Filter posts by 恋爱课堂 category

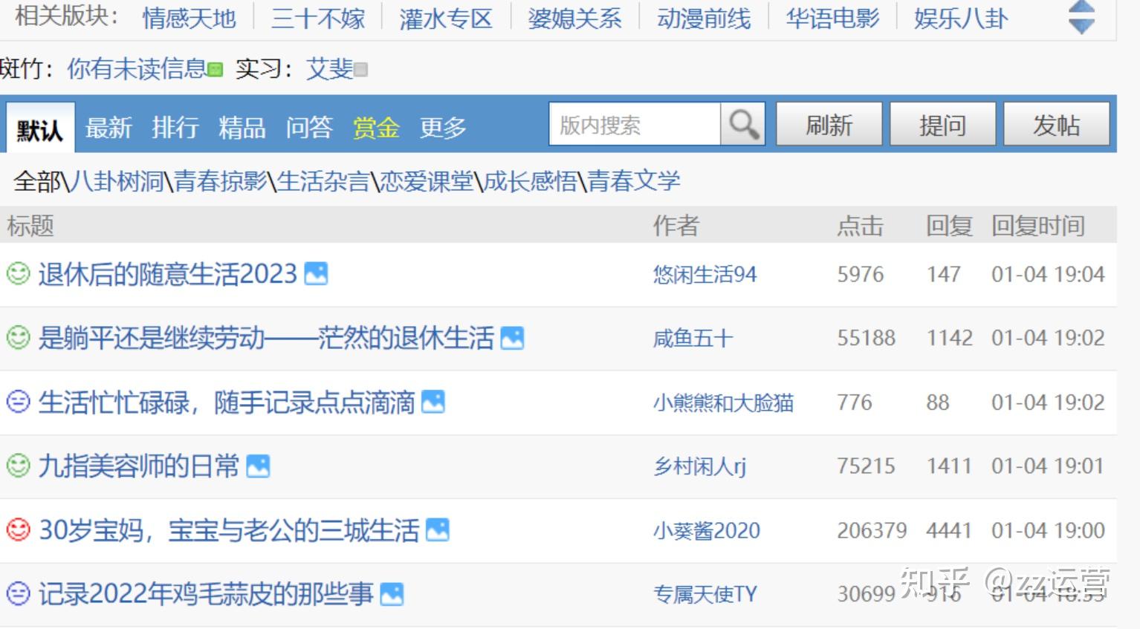(x=427, y=180)
